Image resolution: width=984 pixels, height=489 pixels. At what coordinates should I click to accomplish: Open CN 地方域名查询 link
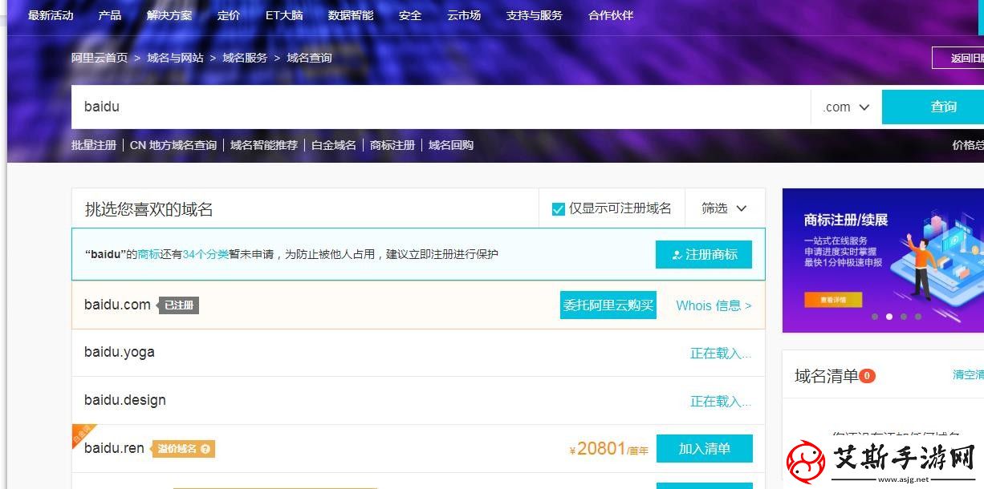point(173,145)
